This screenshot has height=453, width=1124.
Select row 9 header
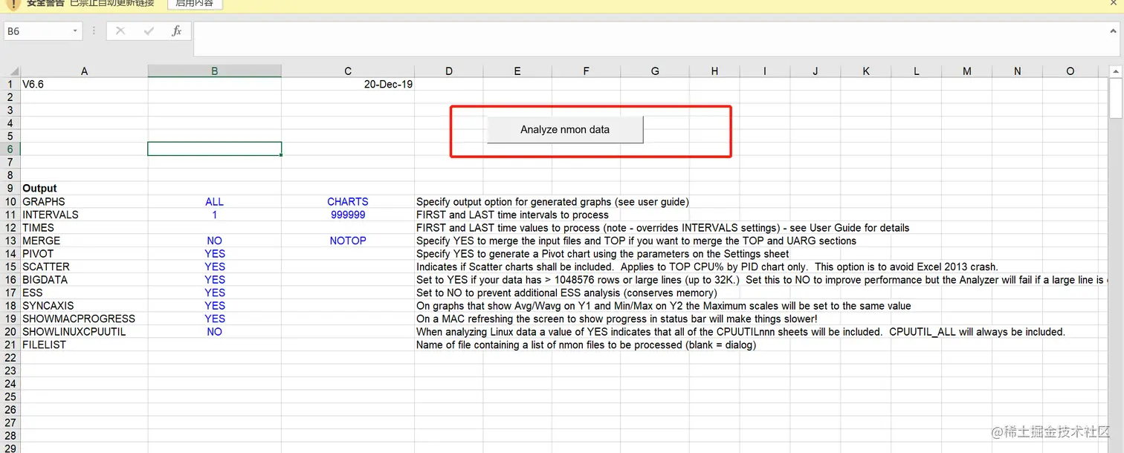coord(10,189)
